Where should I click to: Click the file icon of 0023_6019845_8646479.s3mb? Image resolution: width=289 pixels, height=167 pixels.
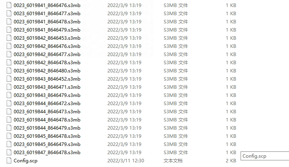pos(9,144)
